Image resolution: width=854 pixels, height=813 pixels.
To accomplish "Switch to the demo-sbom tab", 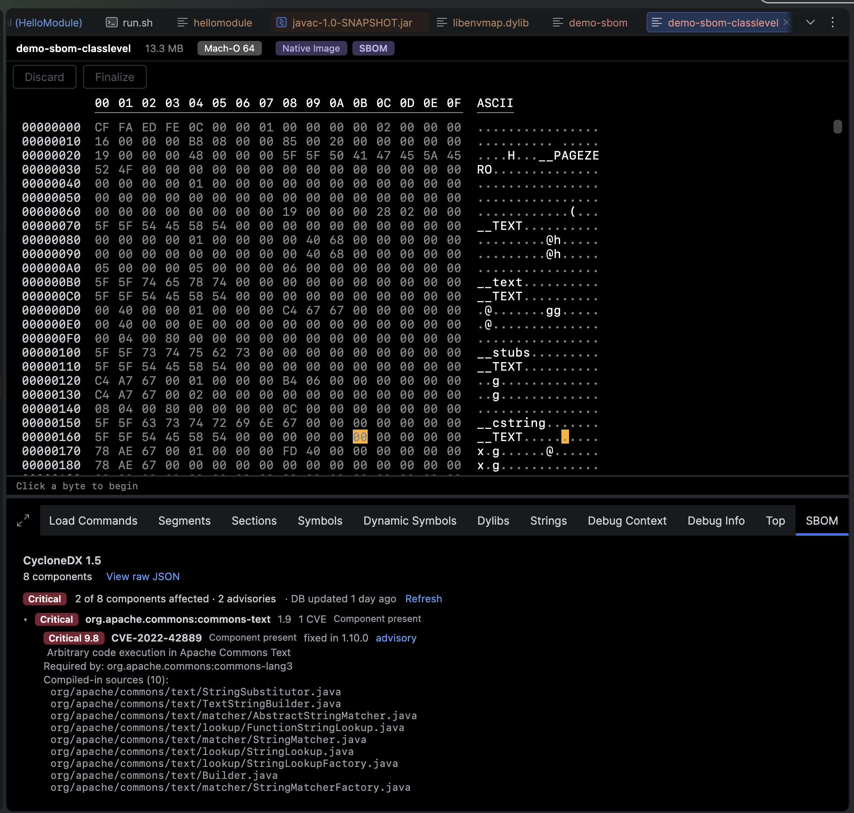I will point(590,23).
